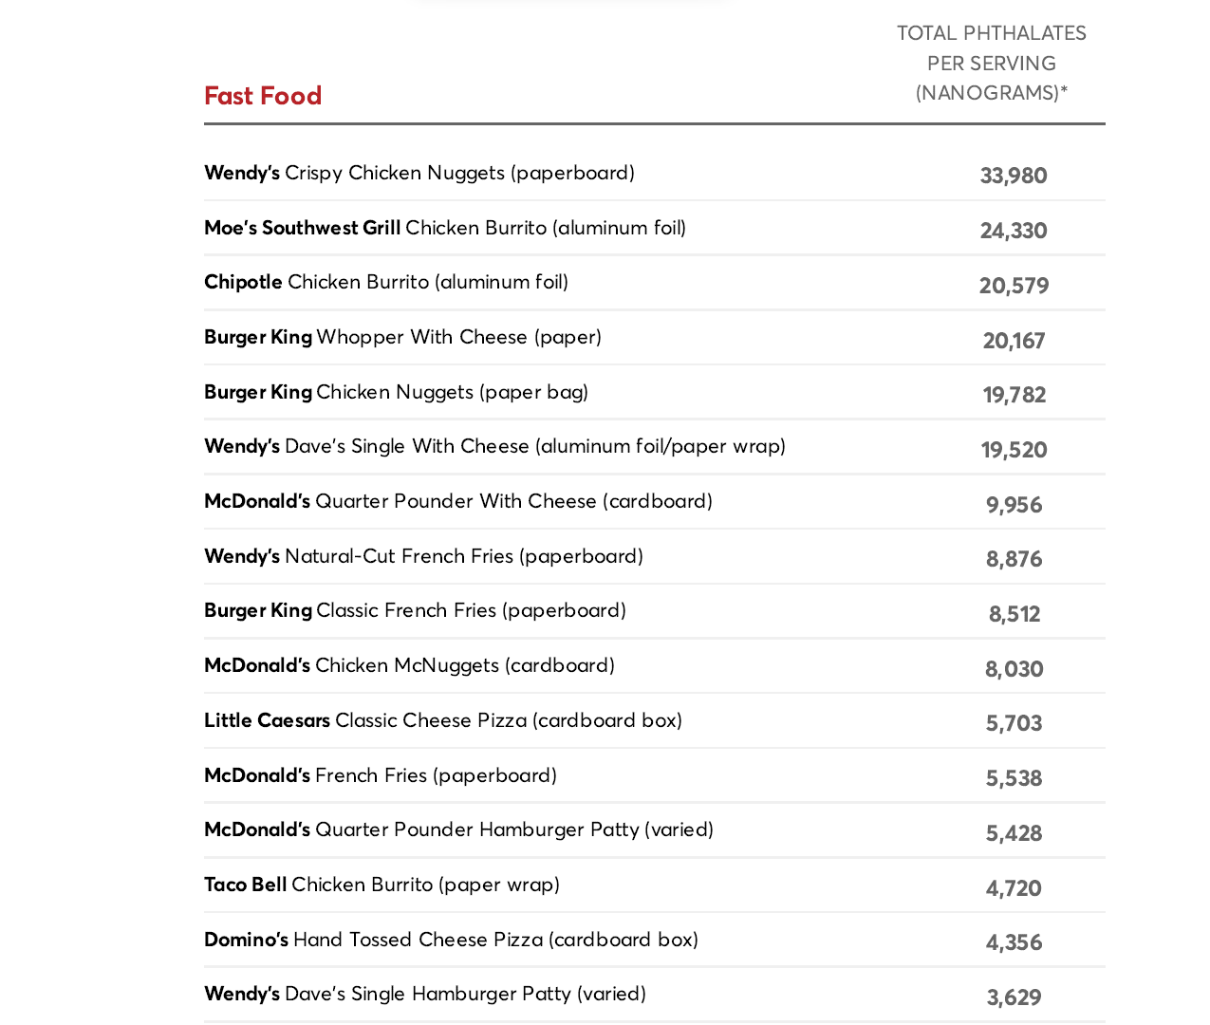Click McDonald's Chicken McNuggets entry
Screen dimensions: 1210x1025
(x=409, y=665)
